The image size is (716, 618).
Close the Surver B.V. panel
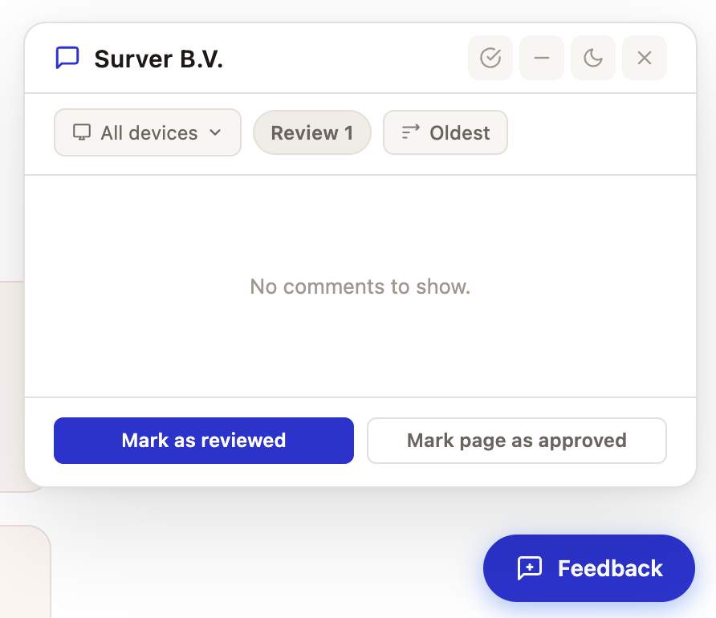tap(645, 58)
